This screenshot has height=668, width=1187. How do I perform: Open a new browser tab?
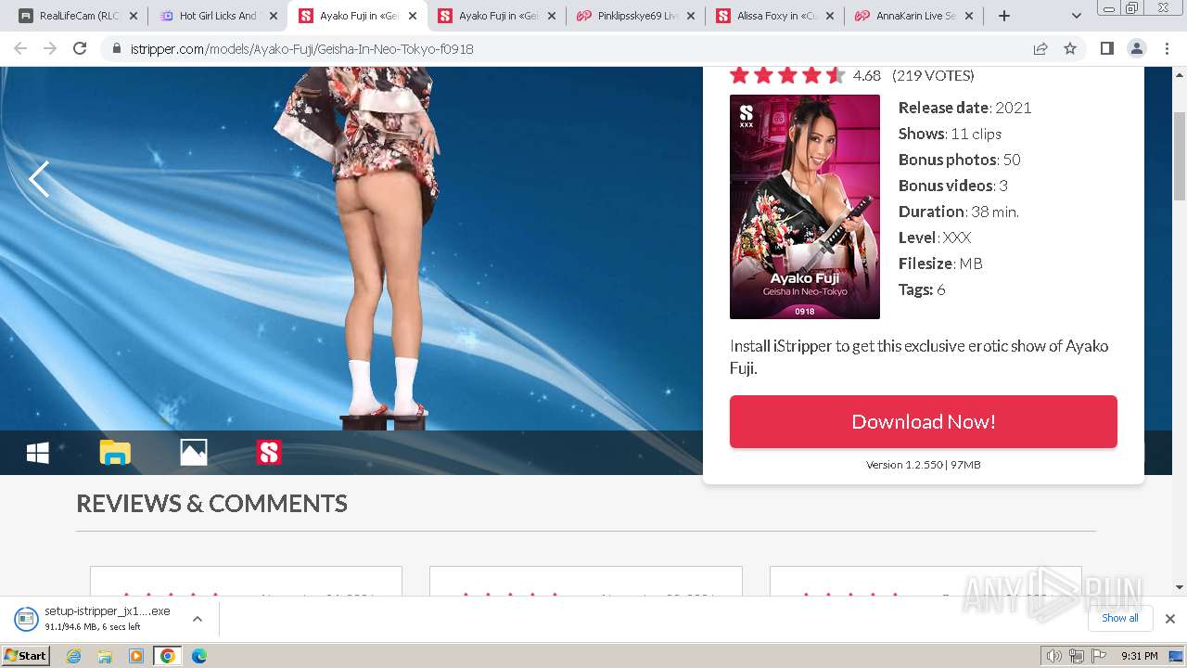click(x=1003, y=16)
